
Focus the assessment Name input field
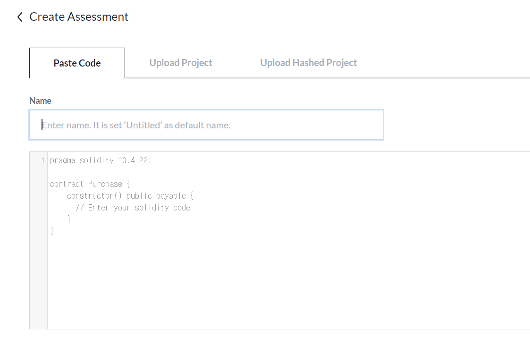click(x=206, y=125)
